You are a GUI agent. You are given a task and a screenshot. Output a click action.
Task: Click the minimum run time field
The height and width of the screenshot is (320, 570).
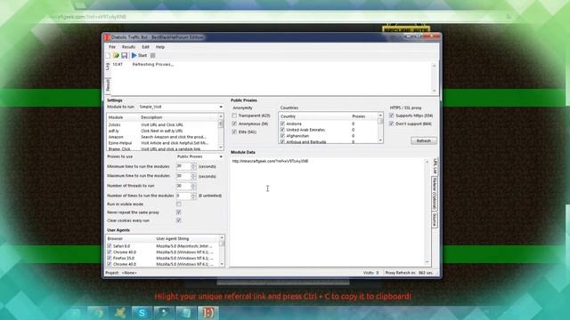[183, 166]
